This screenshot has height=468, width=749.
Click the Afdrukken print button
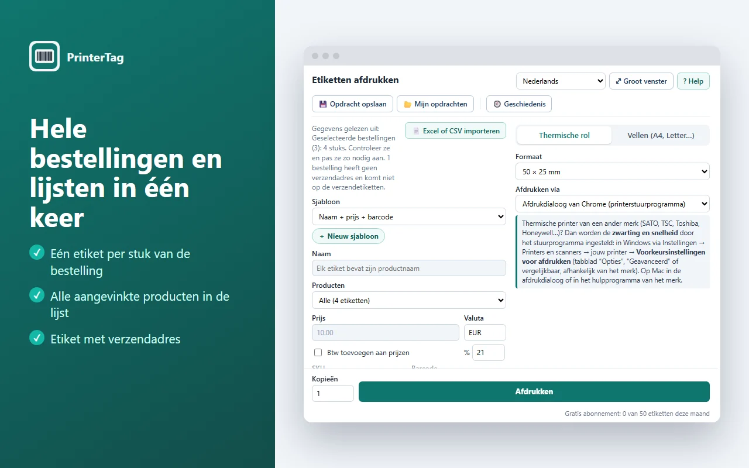coord(534,391)
